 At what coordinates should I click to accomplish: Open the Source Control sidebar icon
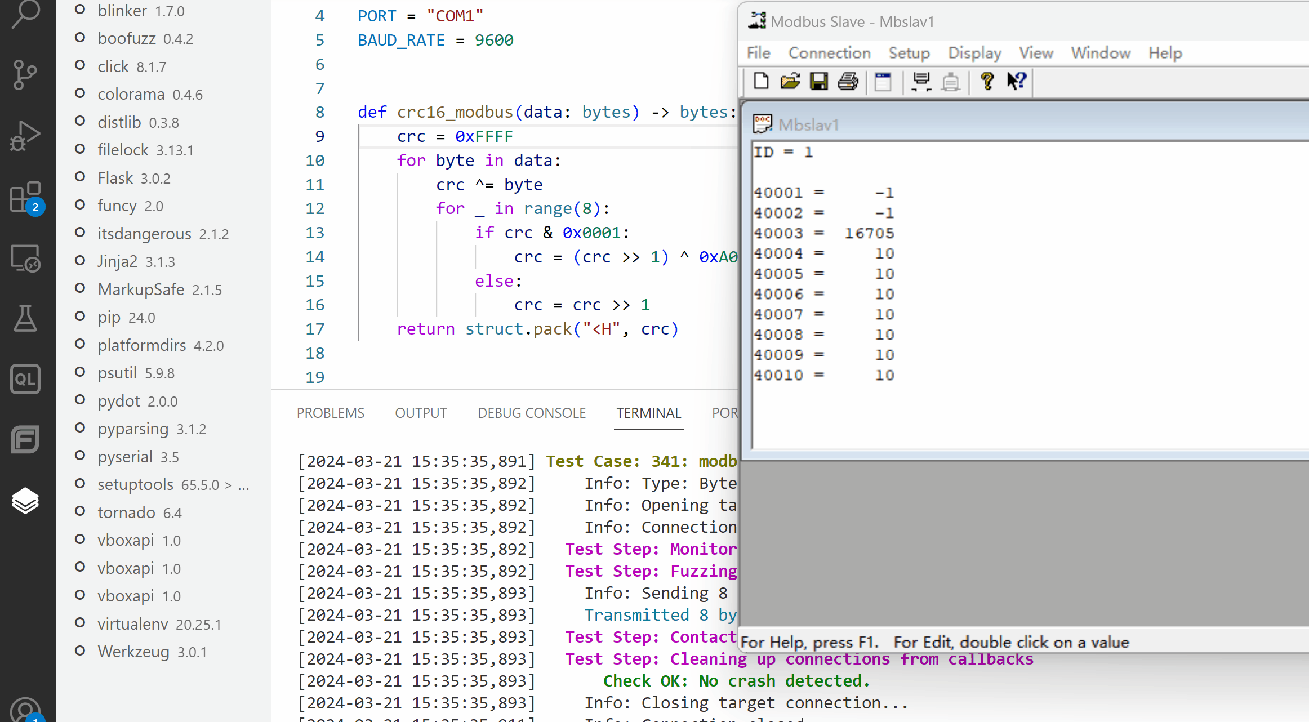point(25,74)
